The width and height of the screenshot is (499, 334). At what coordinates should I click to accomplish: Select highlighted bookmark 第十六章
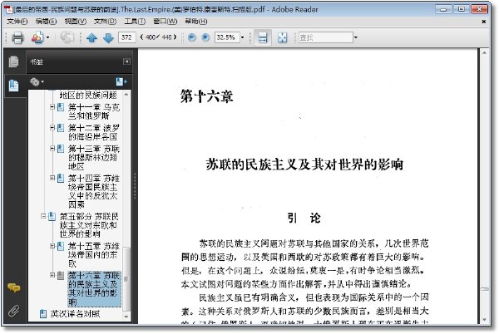pyautogui.click(x=94, y=288)
